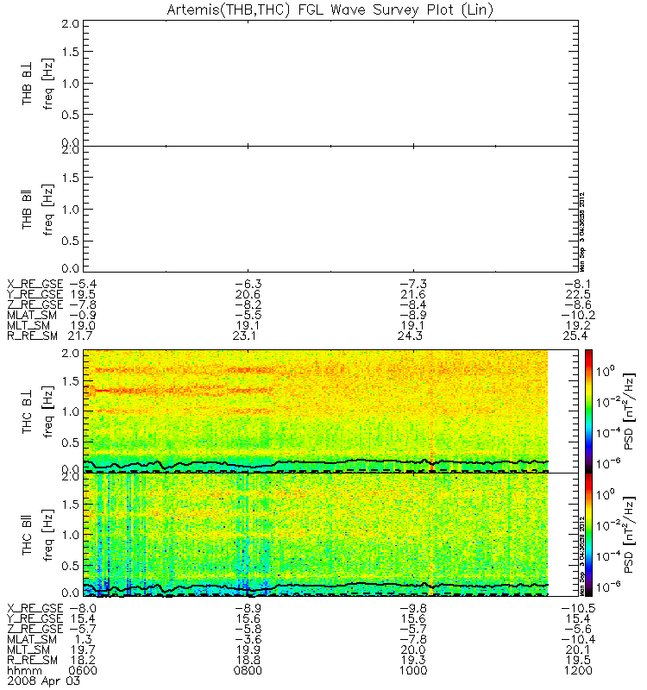Click the X_RE_GSE value "-6.3"
This screenshot has width=647, height=690.
click(248, 285)
